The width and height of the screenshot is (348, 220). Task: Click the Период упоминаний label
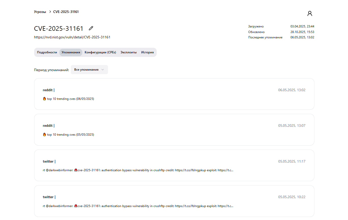point(51,70)
